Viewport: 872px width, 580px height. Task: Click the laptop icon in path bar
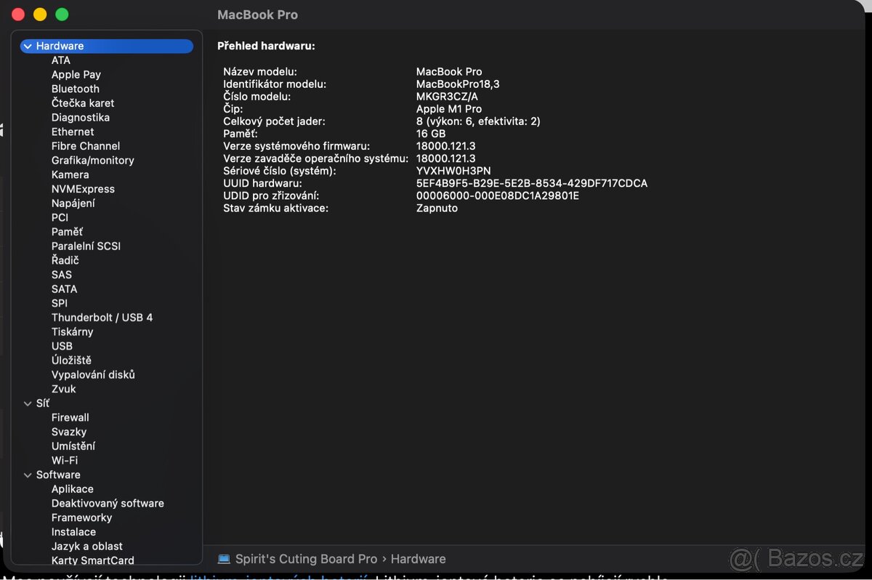tap(224, 559)
